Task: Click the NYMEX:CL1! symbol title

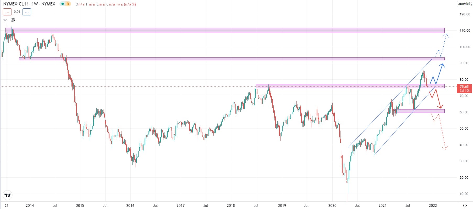Action: pyautogui.click(x=15, y=4)
